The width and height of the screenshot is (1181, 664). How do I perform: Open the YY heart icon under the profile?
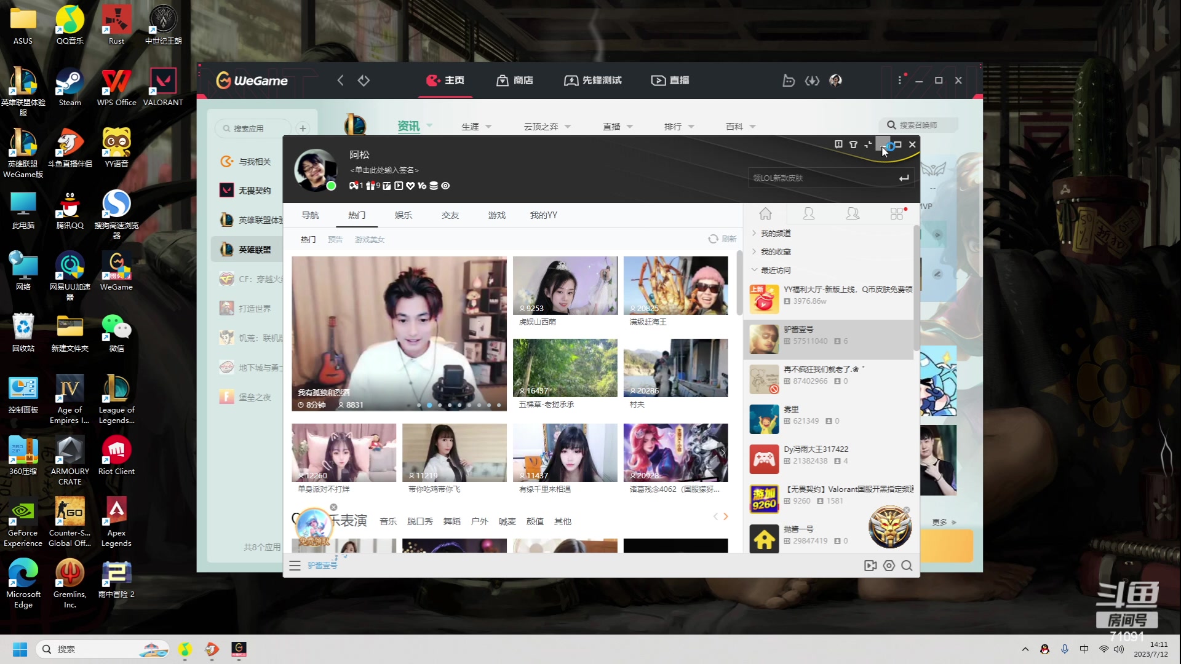[410, 186]
